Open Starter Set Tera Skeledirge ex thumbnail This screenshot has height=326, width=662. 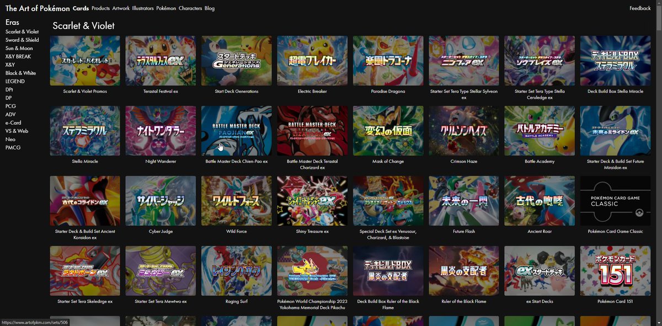(85, 271)
